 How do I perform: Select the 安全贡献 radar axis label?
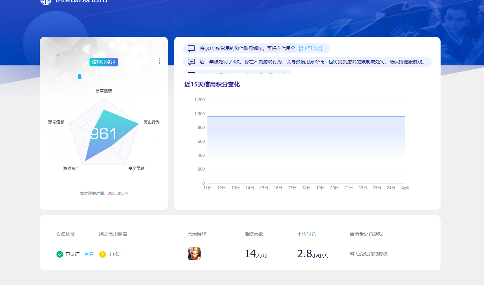click(x=137, y=169)
